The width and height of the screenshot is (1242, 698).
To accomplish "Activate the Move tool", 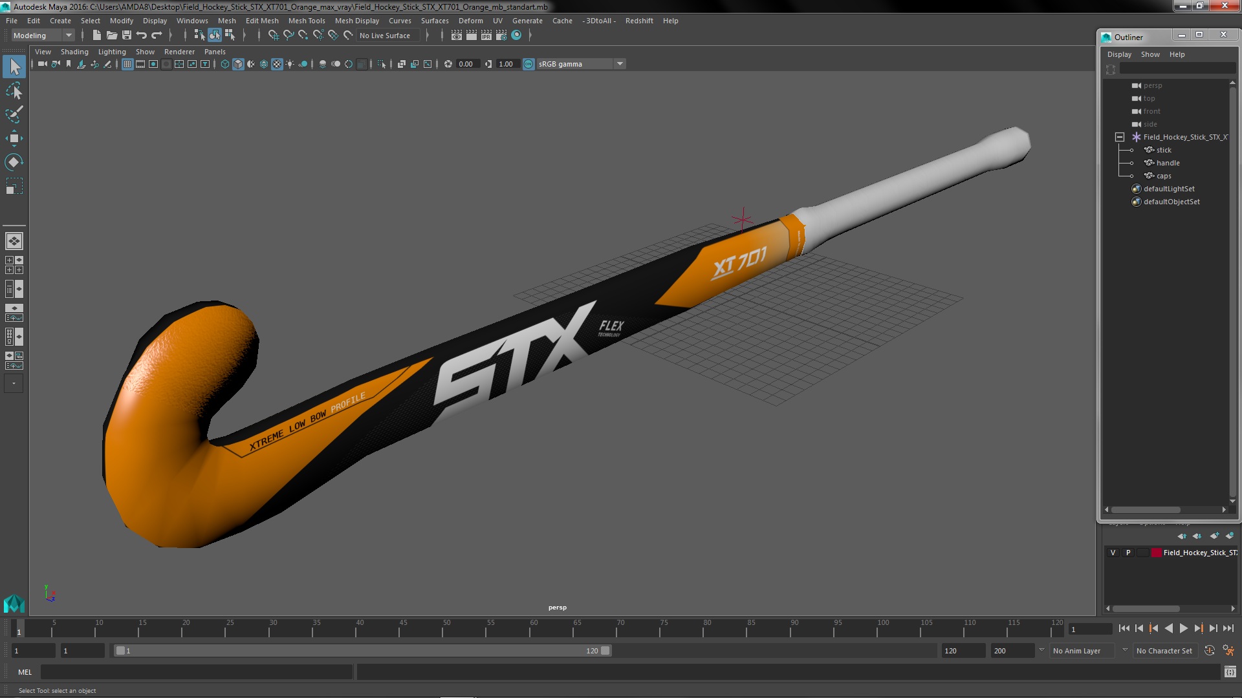I will pos(14,138).
